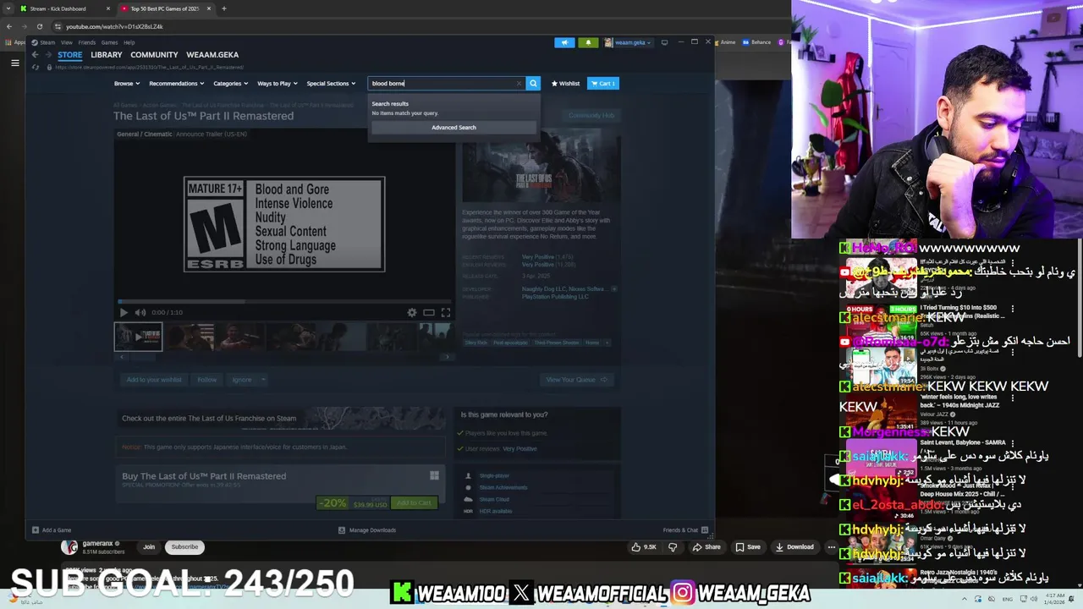Switch trailer to theater mode
This screenshot has height=609, width=1083.
(429, 312)
